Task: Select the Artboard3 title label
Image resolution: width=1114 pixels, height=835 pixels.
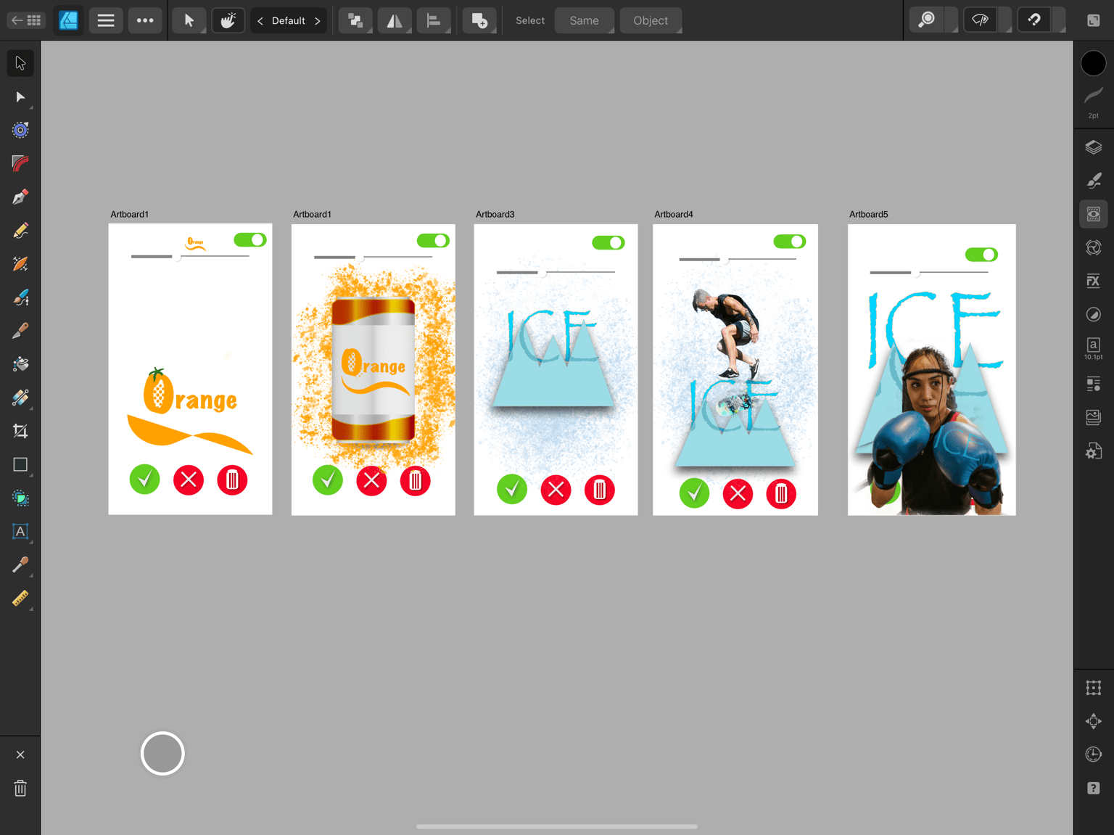Action: tap(495, 214)
